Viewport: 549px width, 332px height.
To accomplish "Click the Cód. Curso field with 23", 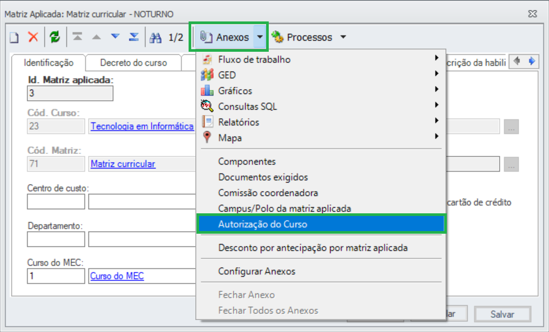I will pos(56,126).
